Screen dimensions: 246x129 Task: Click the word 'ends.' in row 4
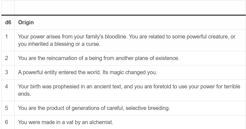click(25, 94)
